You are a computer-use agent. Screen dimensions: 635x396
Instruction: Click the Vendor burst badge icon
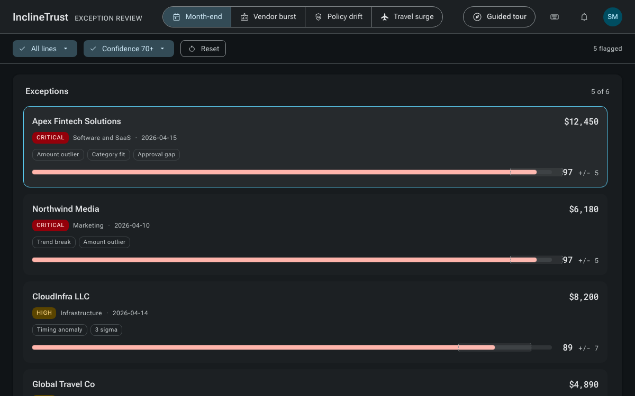244,17
